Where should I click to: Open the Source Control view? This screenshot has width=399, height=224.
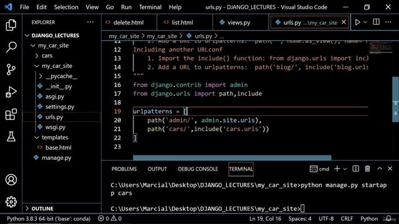click(x=11, y=69)
